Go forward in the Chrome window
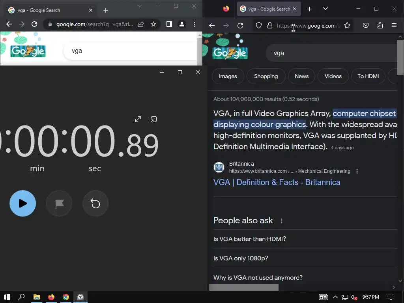Viewport: 404px width, 303px height. point(22,24)
